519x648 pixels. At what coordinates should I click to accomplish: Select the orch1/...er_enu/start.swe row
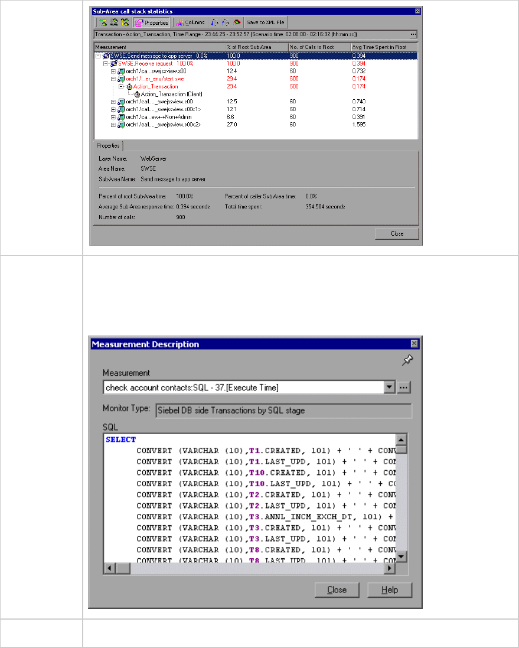pos(256,79)
